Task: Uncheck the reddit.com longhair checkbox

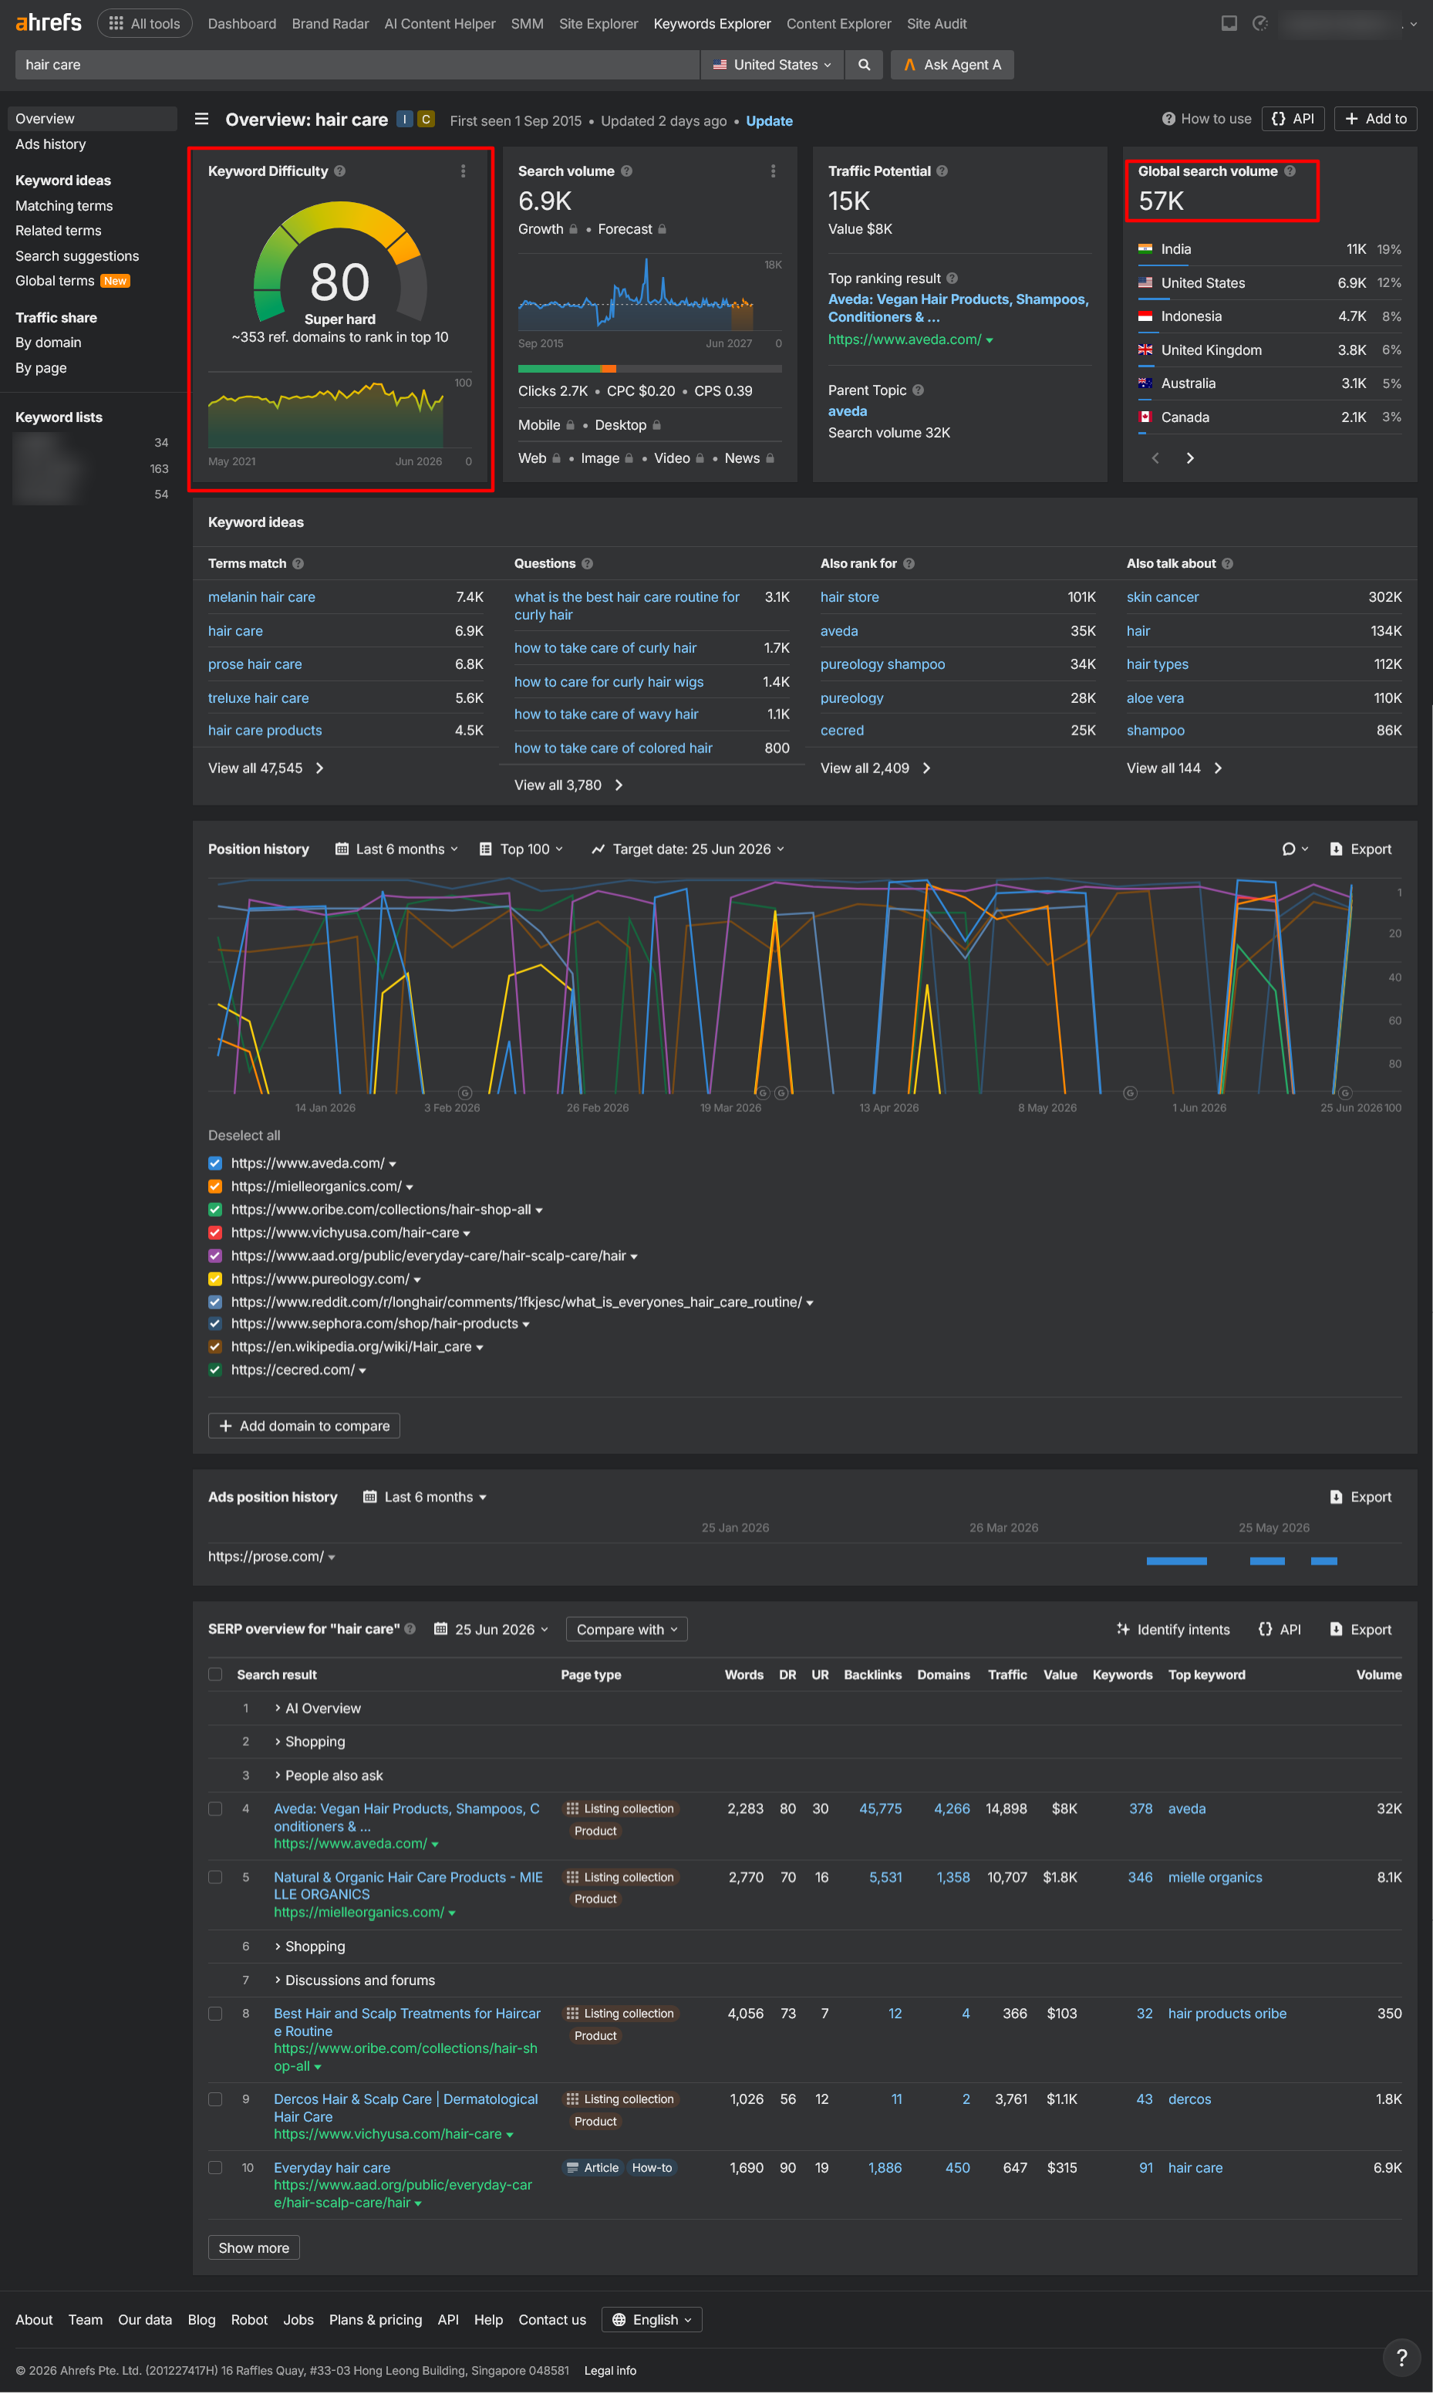Action: click(x=215, y=1303)
